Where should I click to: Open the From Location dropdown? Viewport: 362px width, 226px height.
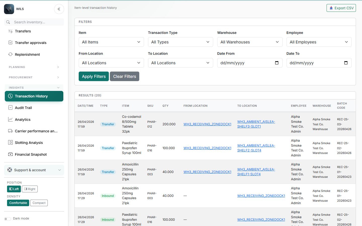point(111,63)
